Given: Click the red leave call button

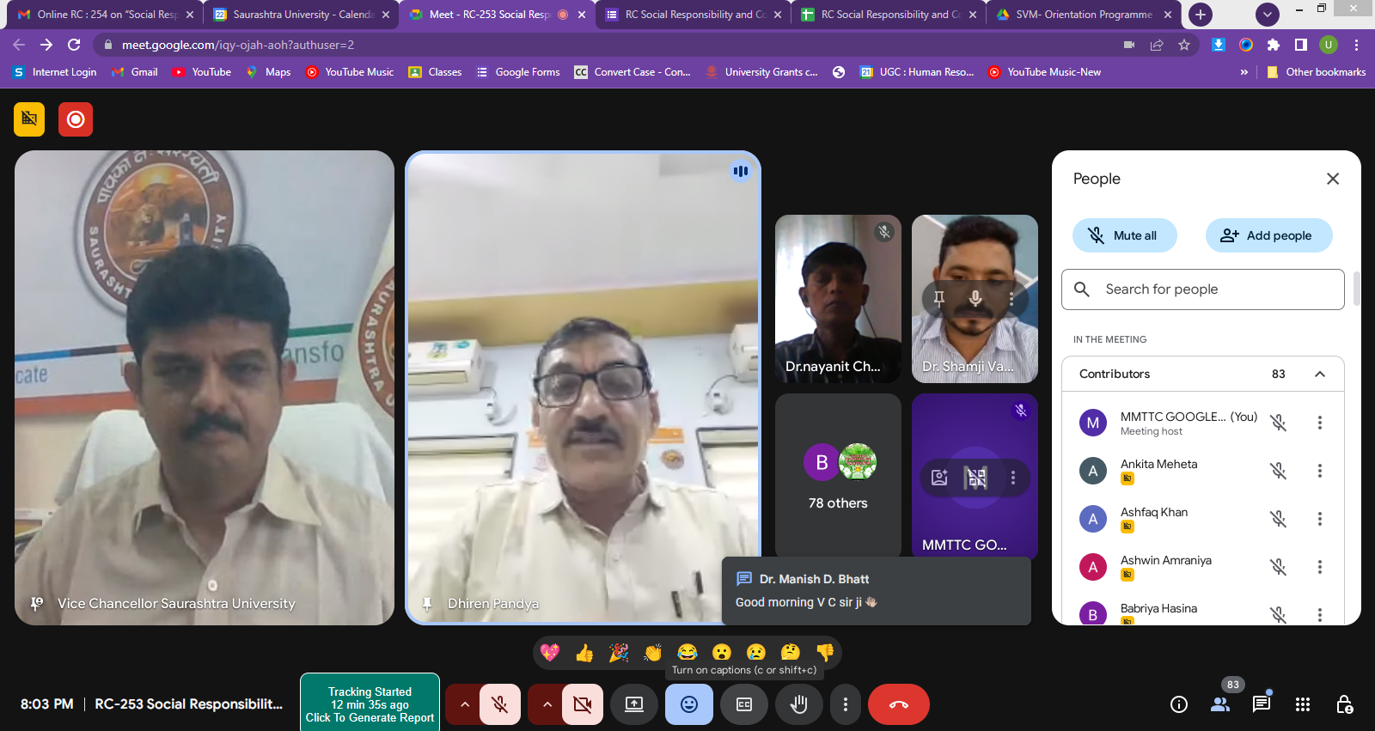Looking at the screenshot, I should tap(898, 704).
